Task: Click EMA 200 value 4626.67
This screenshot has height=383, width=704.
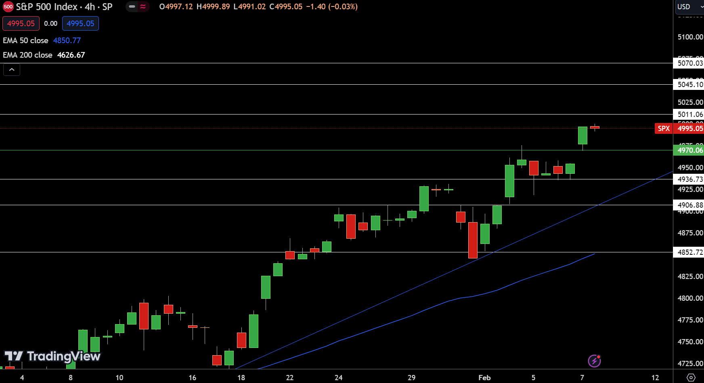Action: 71,55
